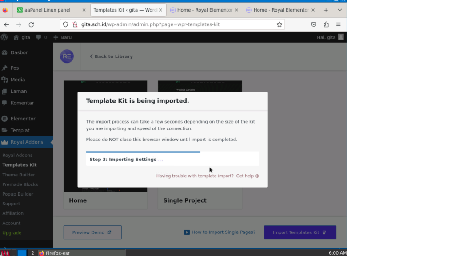
Task: Click the Firefox reload page icon
Action: [31, 24]
